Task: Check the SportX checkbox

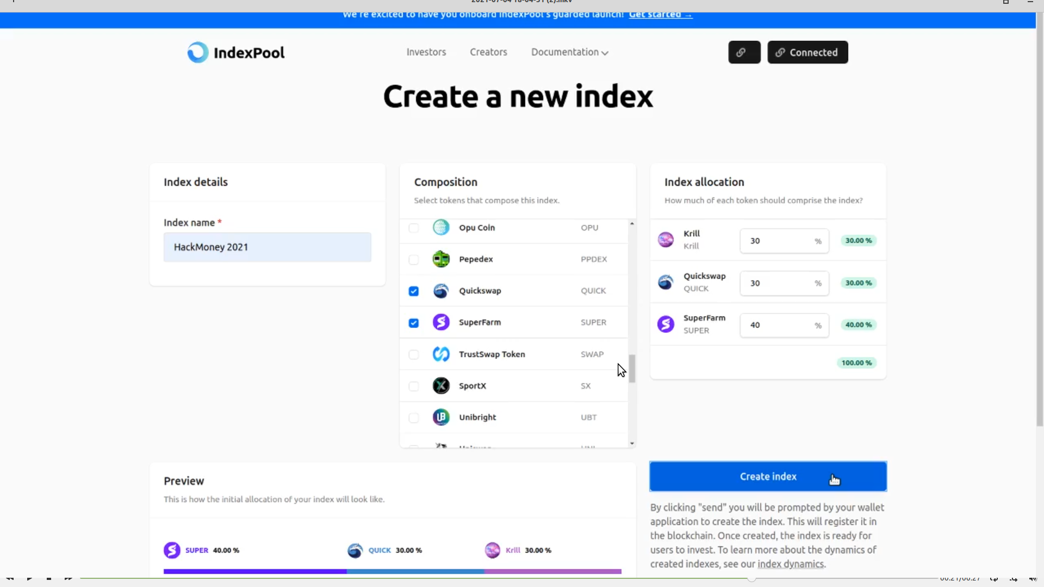Action: click(414, 386)
